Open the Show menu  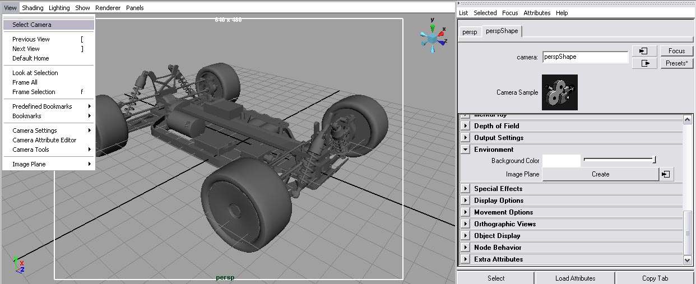point(82,8)
